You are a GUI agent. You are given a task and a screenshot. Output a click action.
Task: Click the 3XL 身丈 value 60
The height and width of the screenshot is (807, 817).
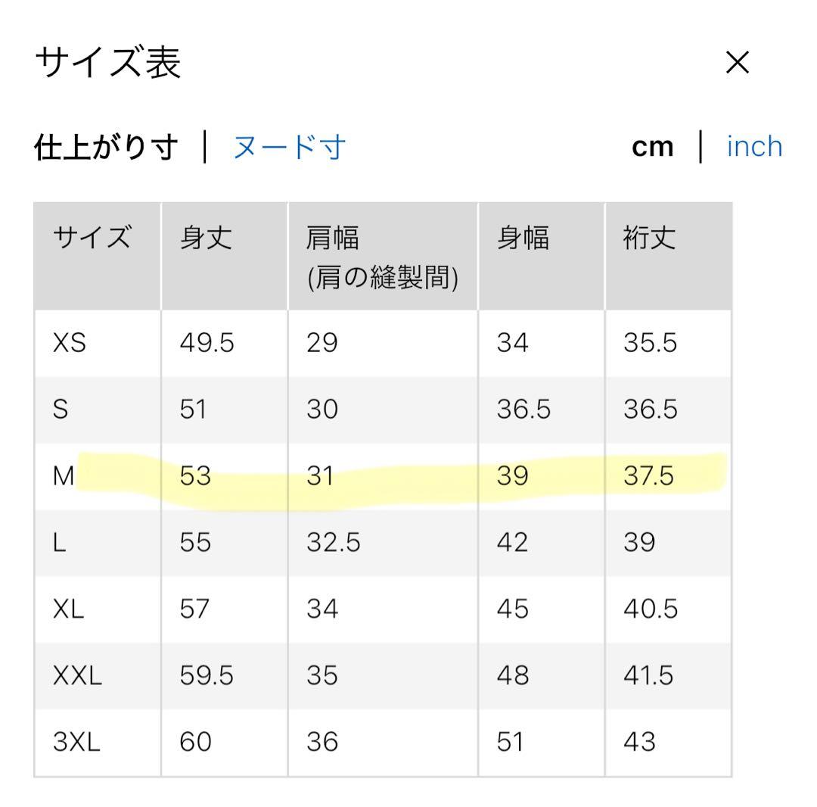[195, 742]
